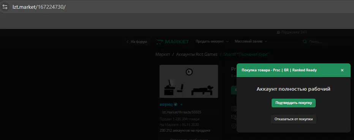This screenshot has width=354, height=140.
Task: Click the MARKET logo
Action: point(172,42)
